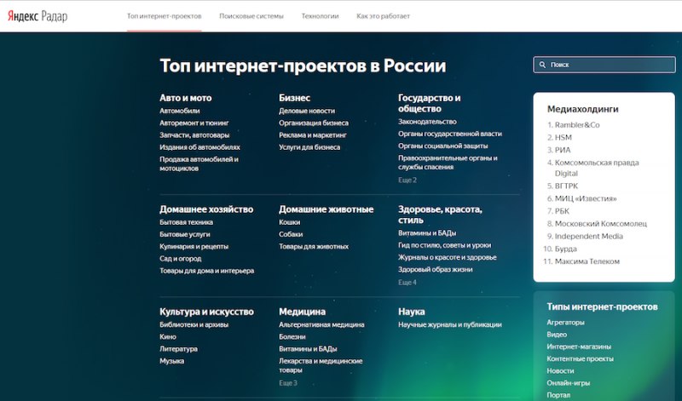The width and height of the screenshot is (682, 401).
Task: Open МИЦ «Известия» entry
Action: (586, 198)
